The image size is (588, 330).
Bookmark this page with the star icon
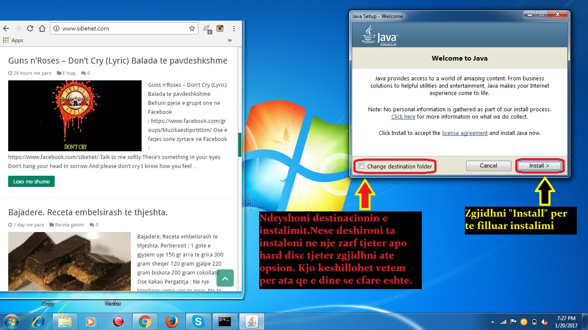point(192,28)
